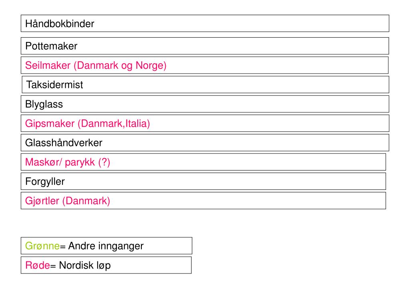This screenshot has height=307, width=410.
Task: Click the word Danmark in Gjørtler row
Action: (86, 201)
